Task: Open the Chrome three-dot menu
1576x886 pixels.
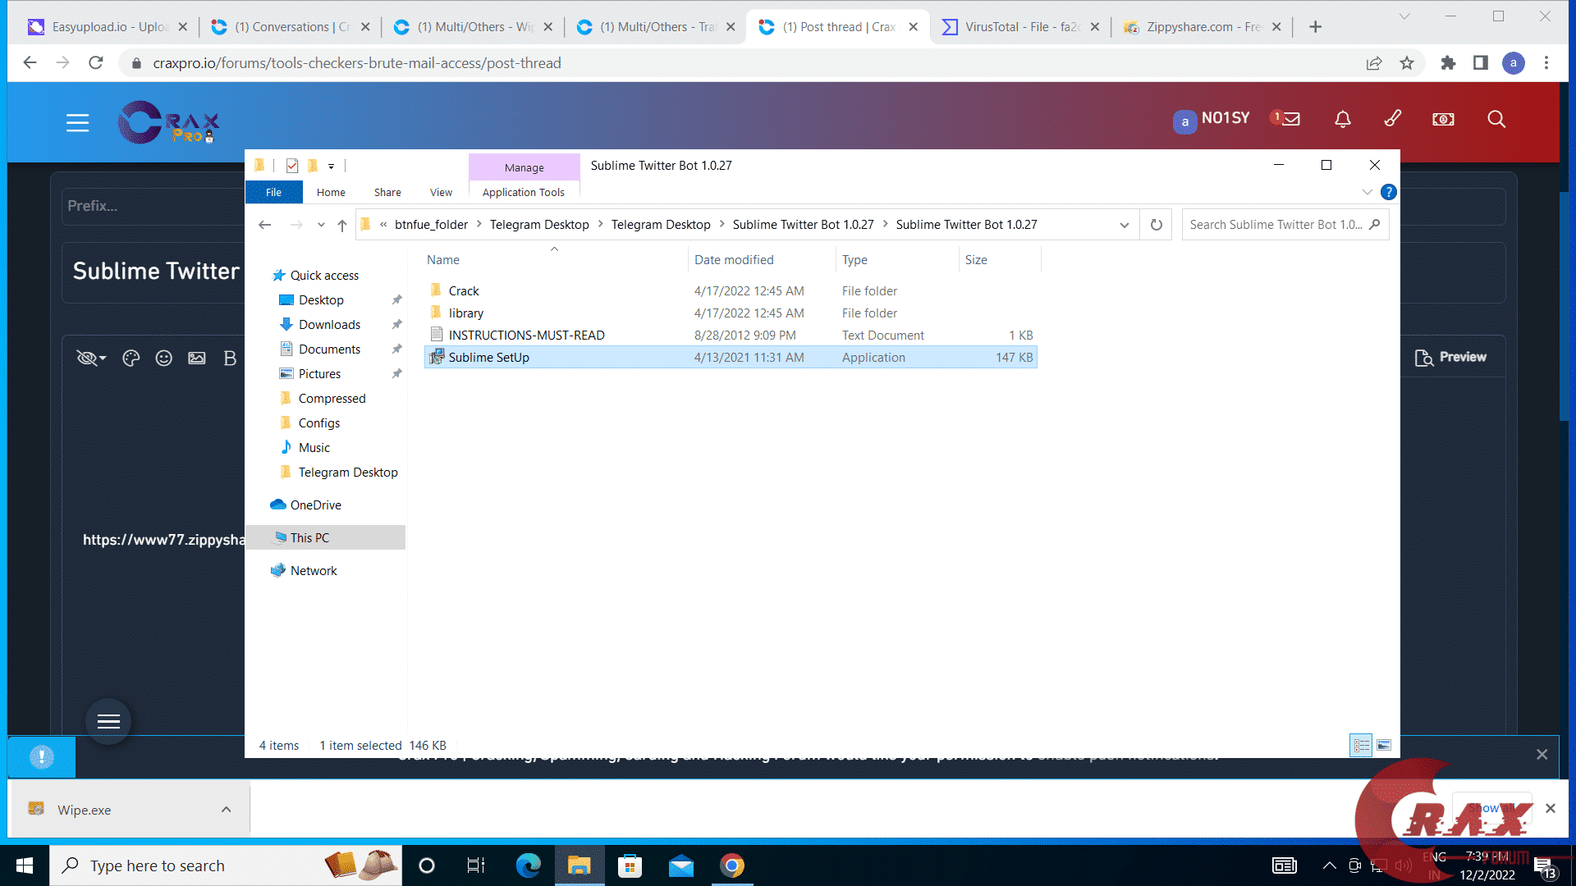Action: [1546, 63]
